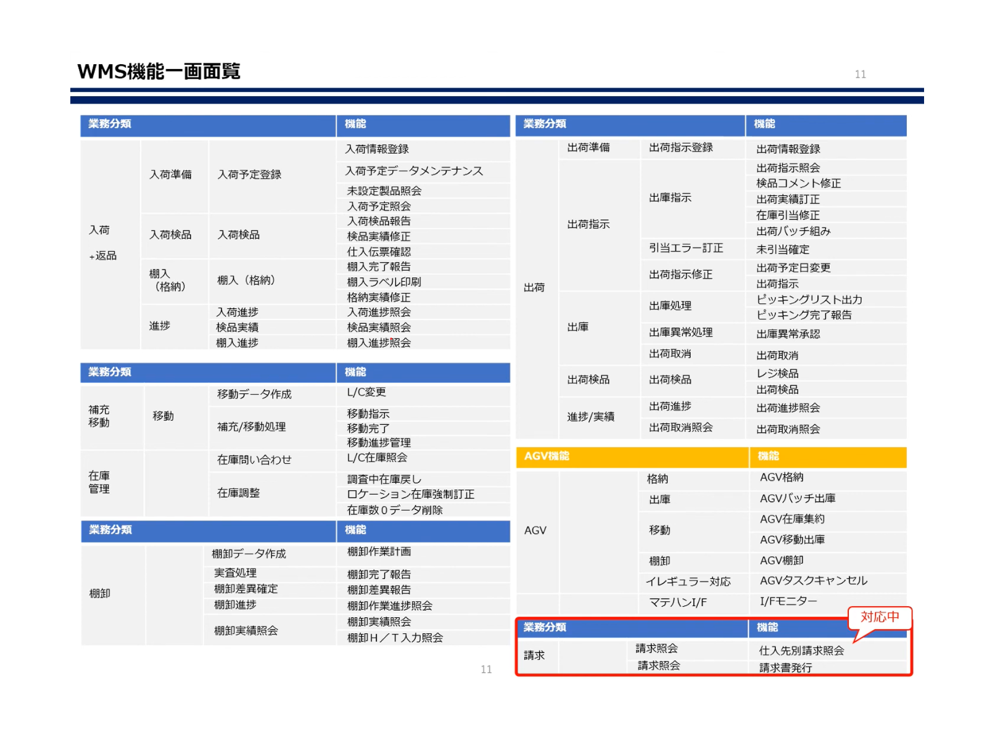Select the 請求書発行 entry

tap(785, 668)
